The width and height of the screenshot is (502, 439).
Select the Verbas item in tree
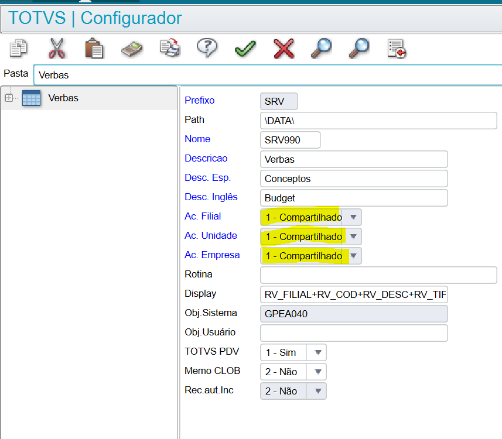[63, 98]
